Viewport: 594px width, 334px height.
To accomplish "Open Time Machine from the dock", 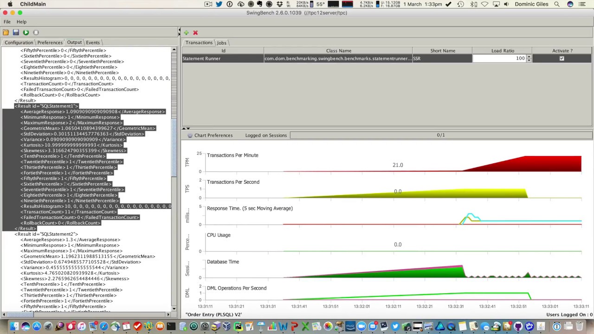I will click(x=194, y=326).
